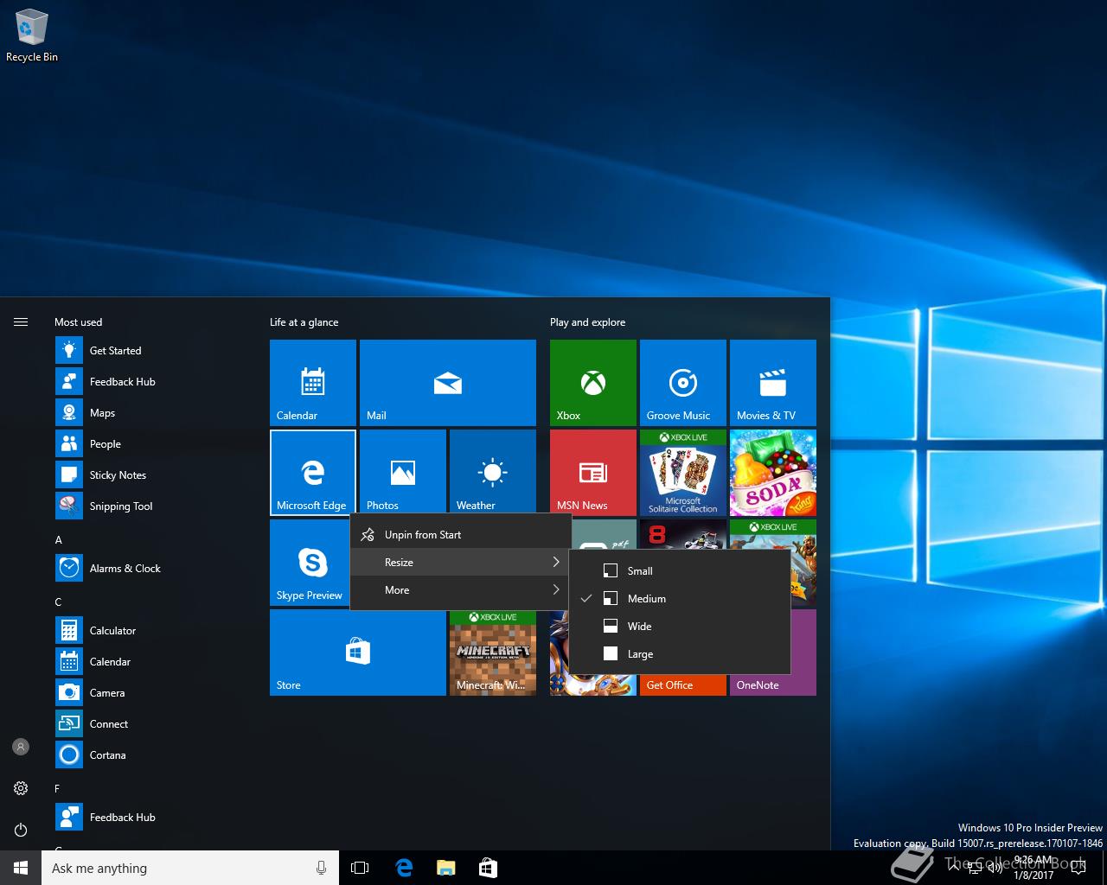This screenshot has width=1107, height=885.
Task: Launch the Skype Preview tile
Action: pos(310,562)
